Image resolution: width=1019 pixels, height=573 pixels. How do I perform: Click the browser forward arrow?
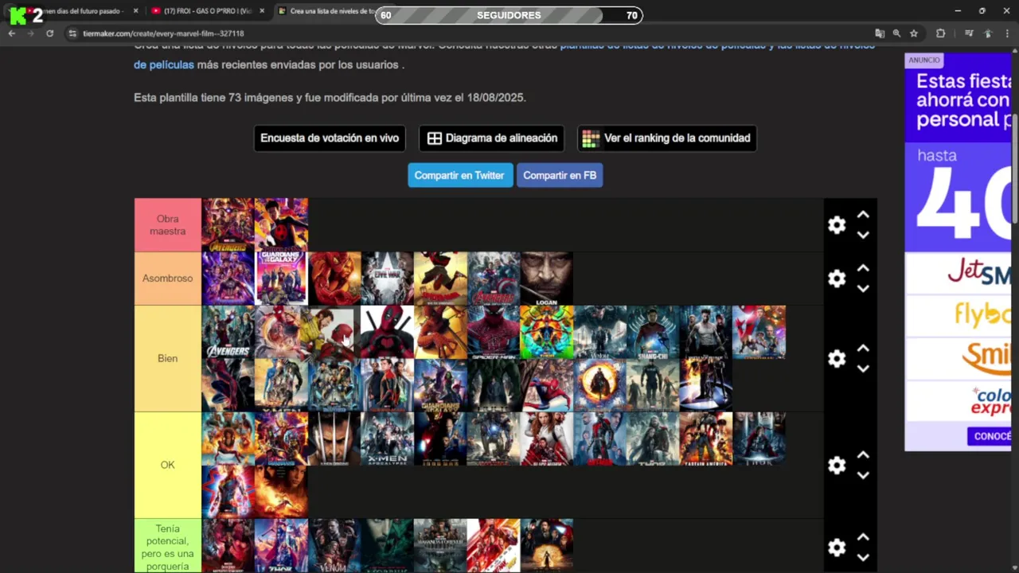[x=30, y=33]
